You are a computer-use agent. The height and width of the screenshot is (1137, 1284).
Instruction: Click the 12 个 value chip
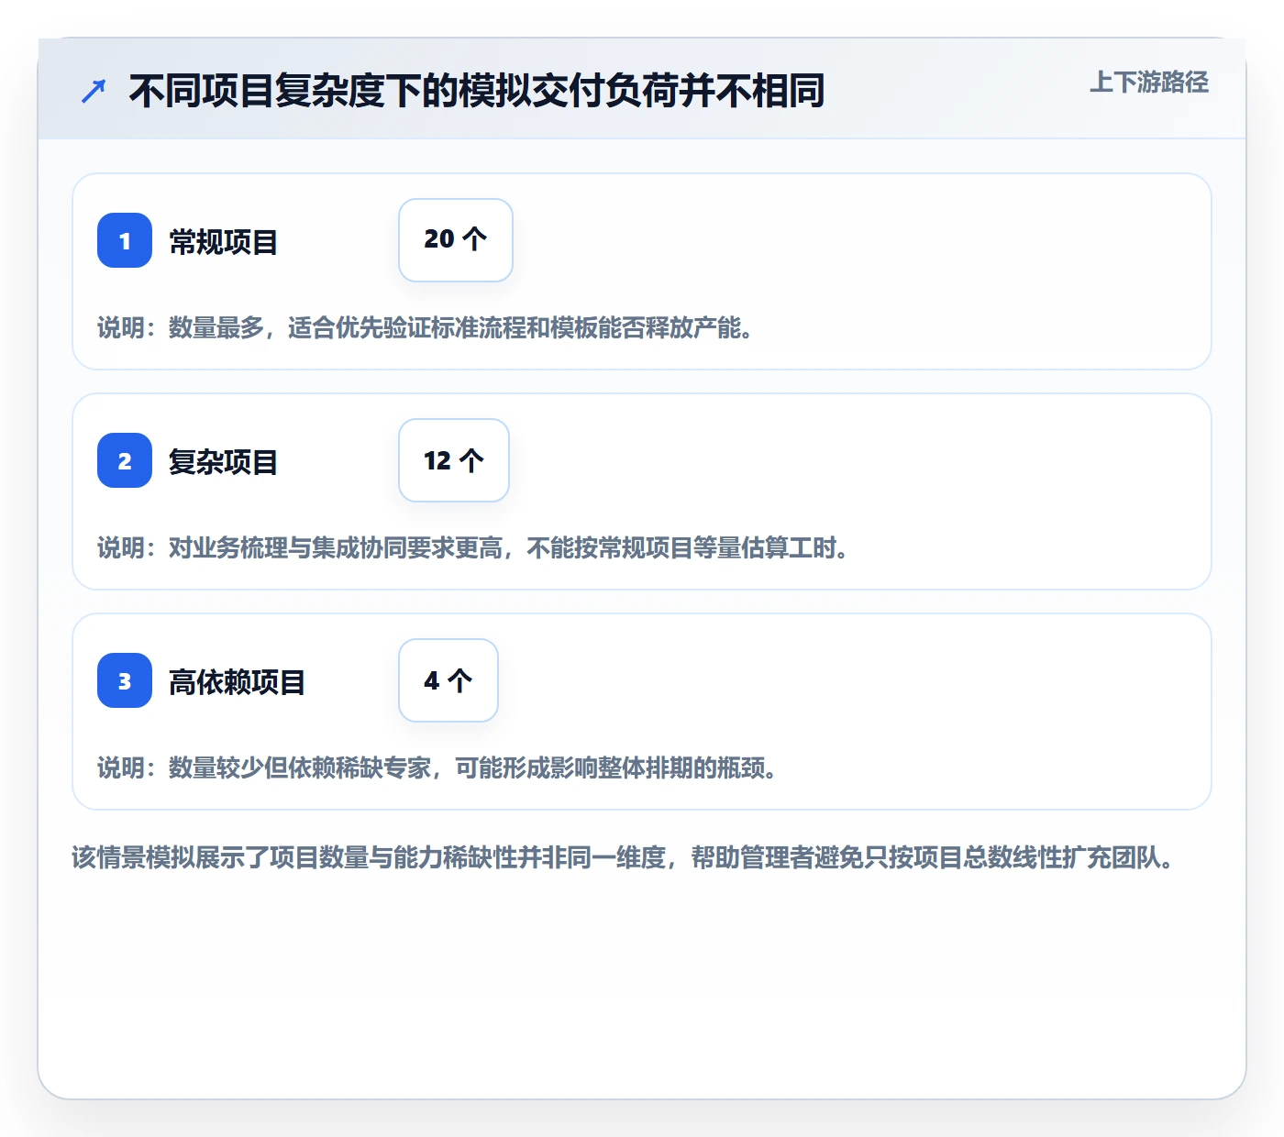point(454,460)
